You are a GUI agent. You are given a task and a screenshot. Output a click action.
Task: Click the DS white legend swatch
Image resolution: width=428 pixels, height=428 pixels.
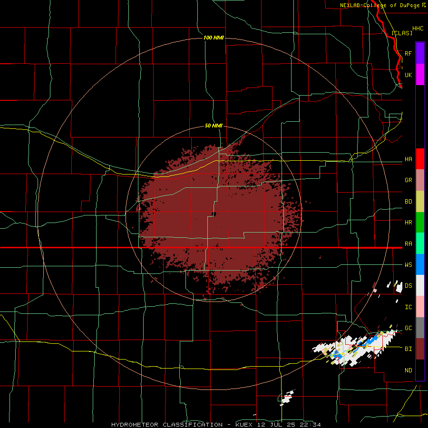pyautogui.click(x=420, y=285)
